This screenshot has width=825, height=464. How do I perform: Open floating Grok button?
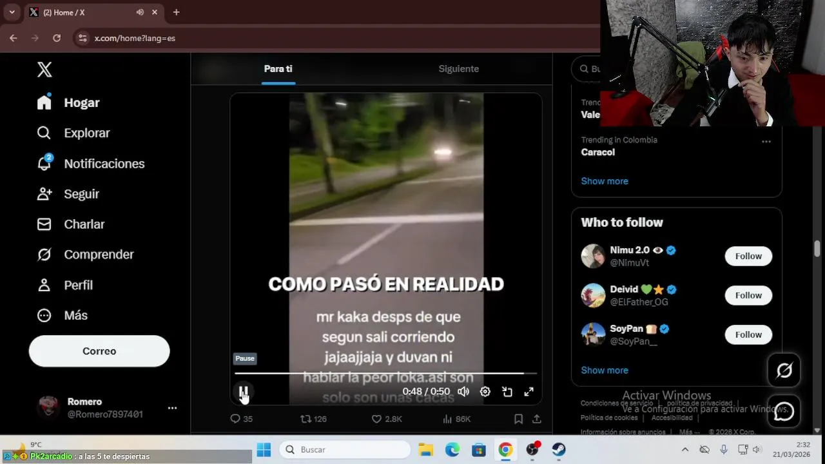pos(784,371)
